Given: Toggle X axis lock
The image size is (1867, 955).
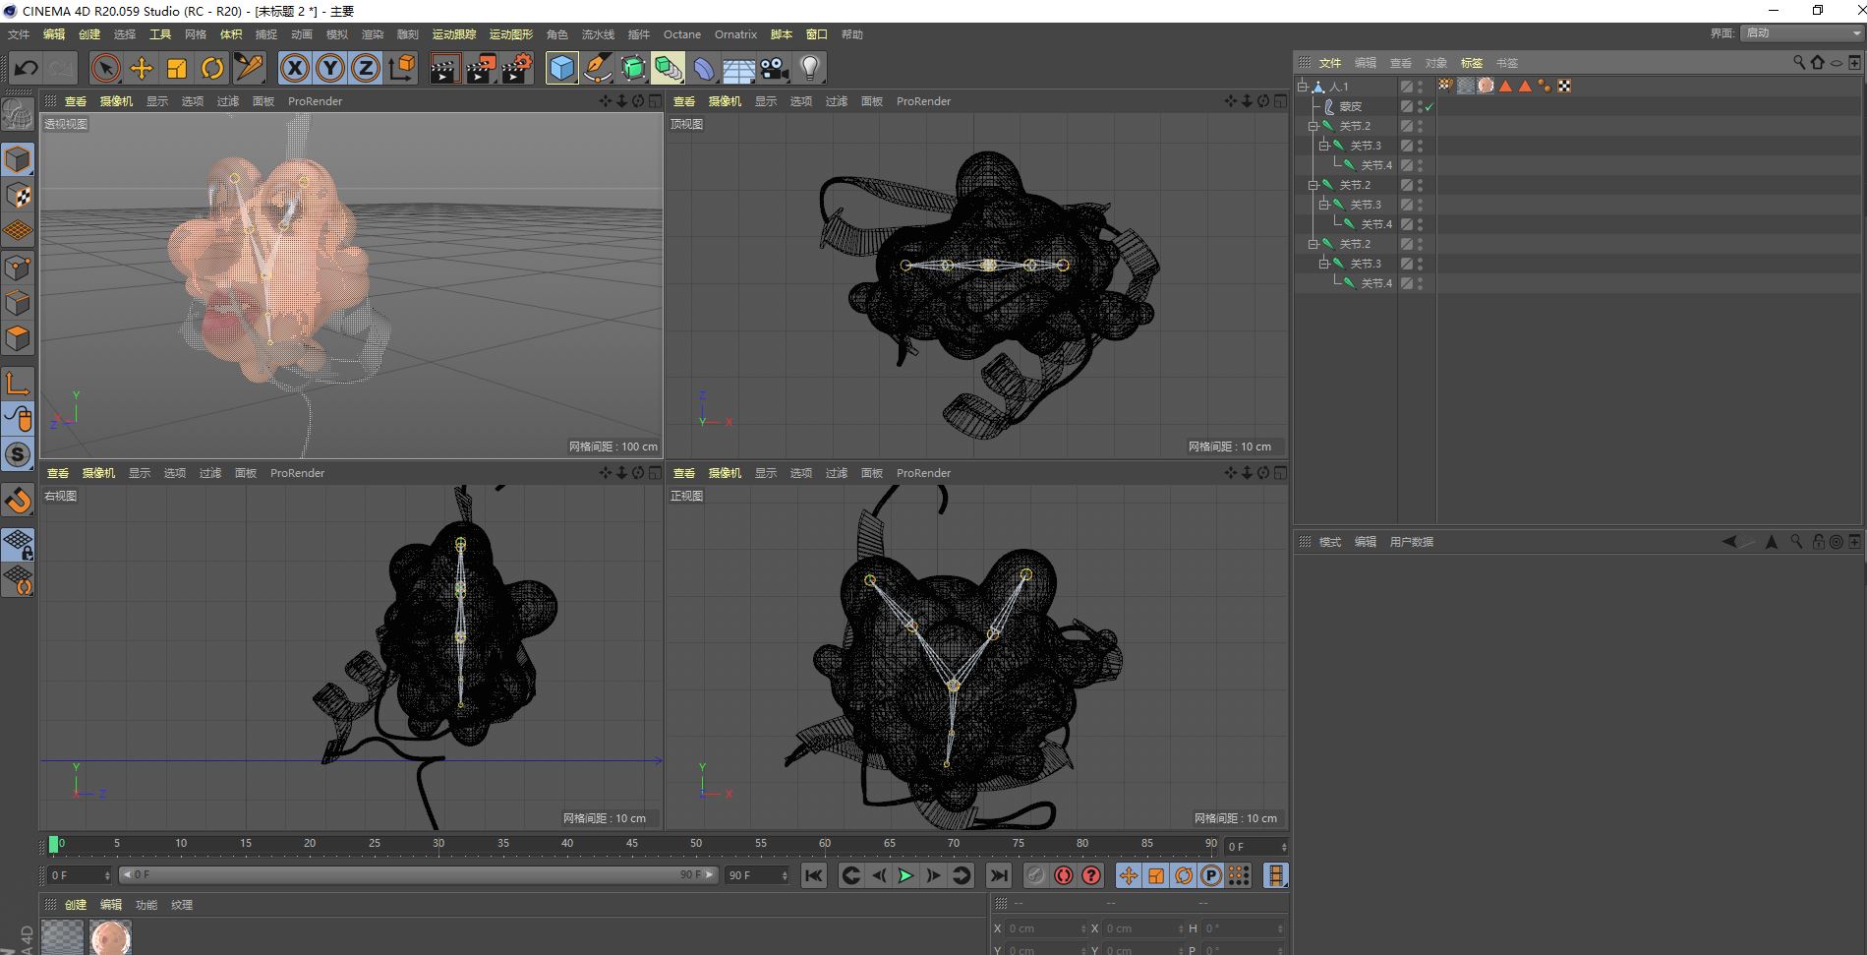Looking at the screenshot, I should [x=294, y=68].
